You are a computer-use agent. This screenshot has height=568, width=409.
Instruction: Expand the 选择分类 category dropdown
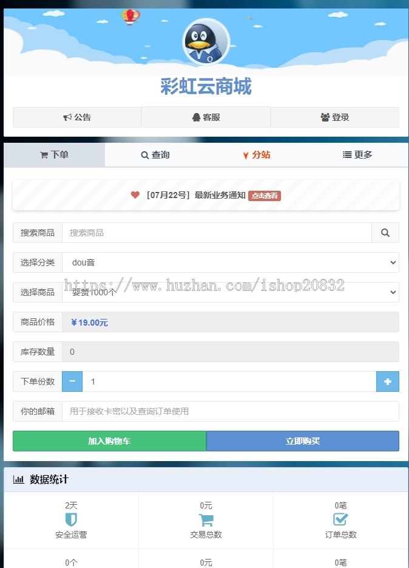[231, 262]
